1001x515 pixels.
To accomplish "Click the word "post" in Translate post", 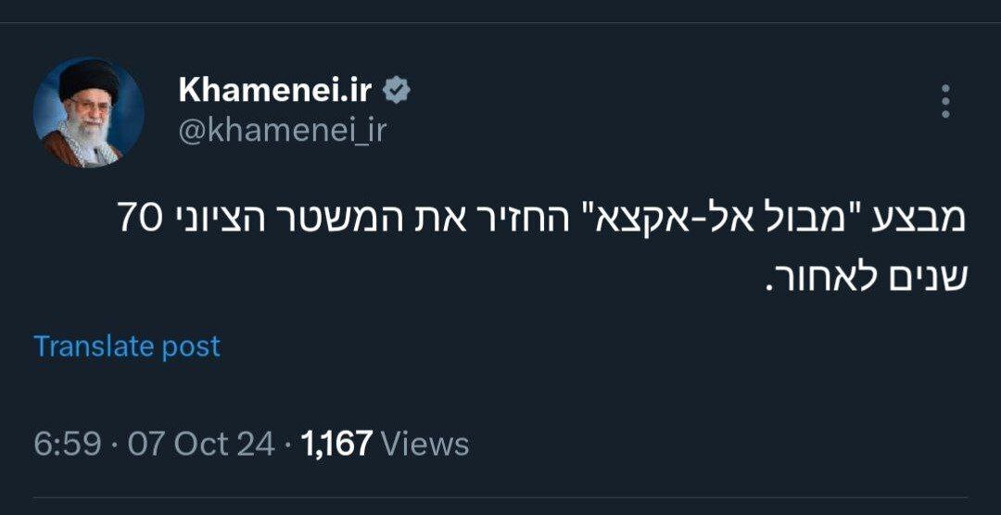I will click(191, 346).
